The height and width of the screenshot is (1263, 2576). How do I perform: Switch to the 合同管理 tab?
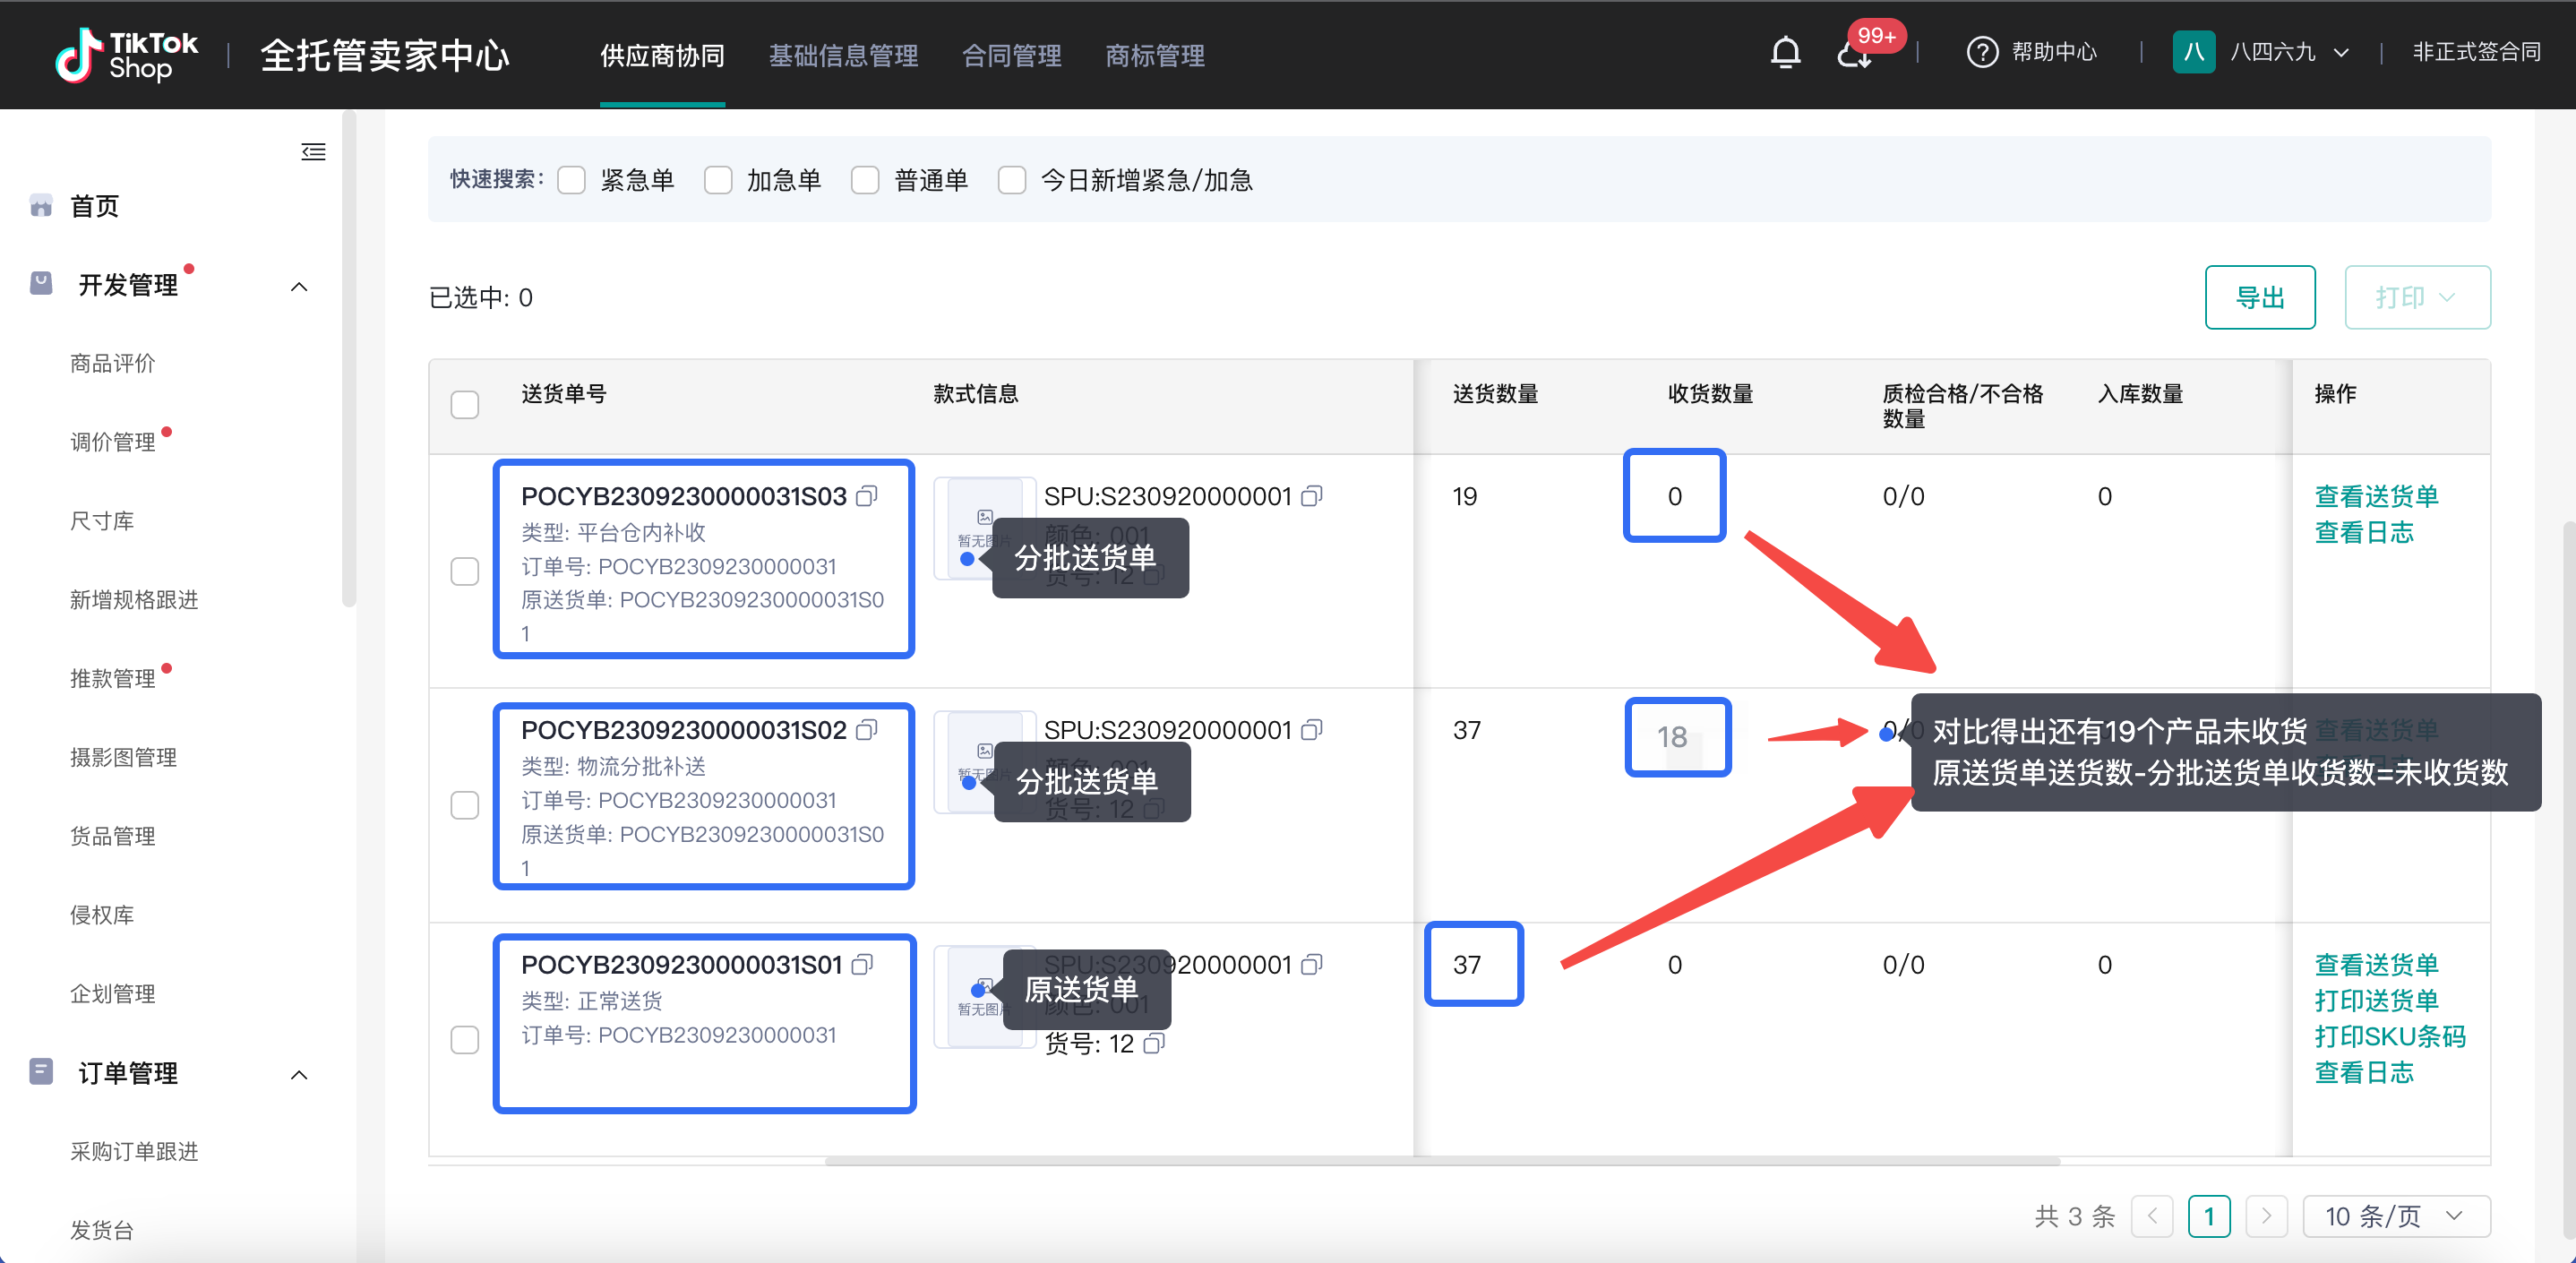[x=1011, y=56]
